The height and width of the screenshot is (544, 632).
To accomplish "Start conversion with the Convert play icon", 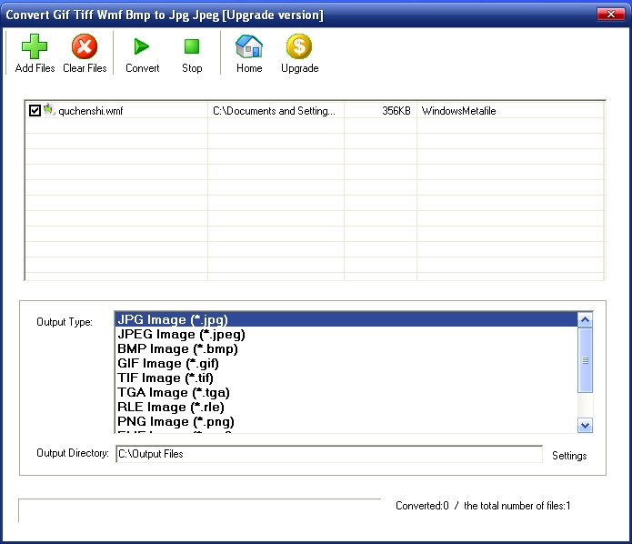I will coord(142,46).
